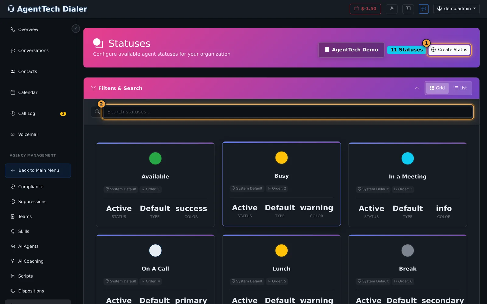Go to Call Log menu item

(38, 113)
